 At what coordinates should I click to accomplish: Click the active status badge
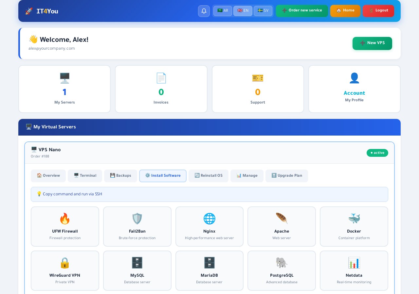pyautogui.click(x=377, y=153)
